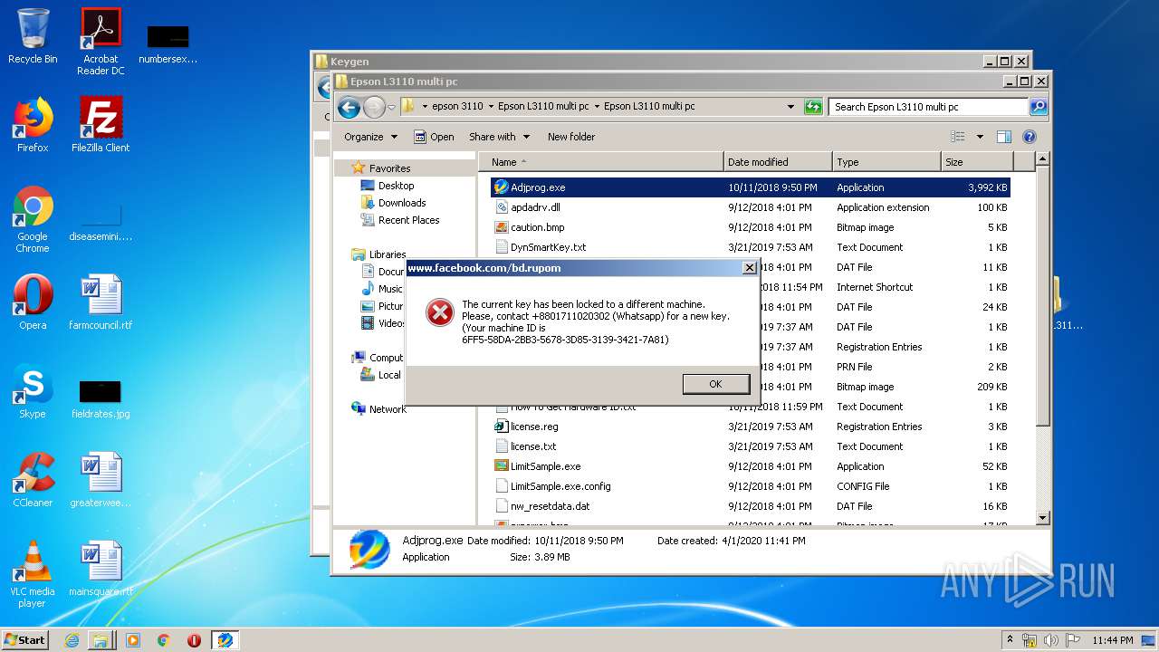Image resolution: width=1159 pixels, height=652 pixels.
Task: Open Internet Explorer from taskbar
Action: click(x=72, y=640)
